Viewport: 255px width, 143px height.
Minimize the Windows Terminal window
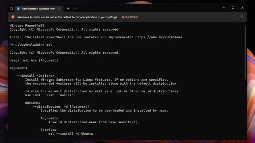pos(224,8)
